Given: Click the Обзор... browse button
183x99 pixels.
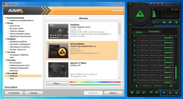Looking at the screenshot, I should [x=57, y=83].
